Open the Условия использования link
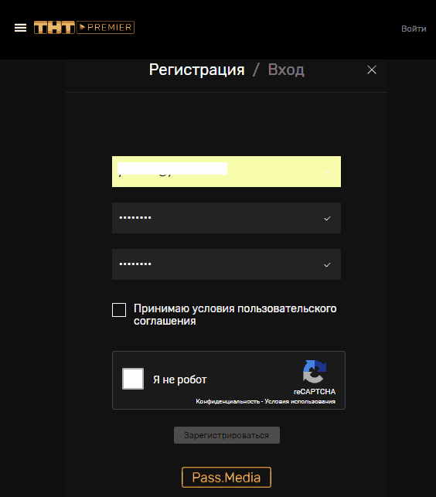The width and height of the screenshot is (436, 497). [300, 401]
